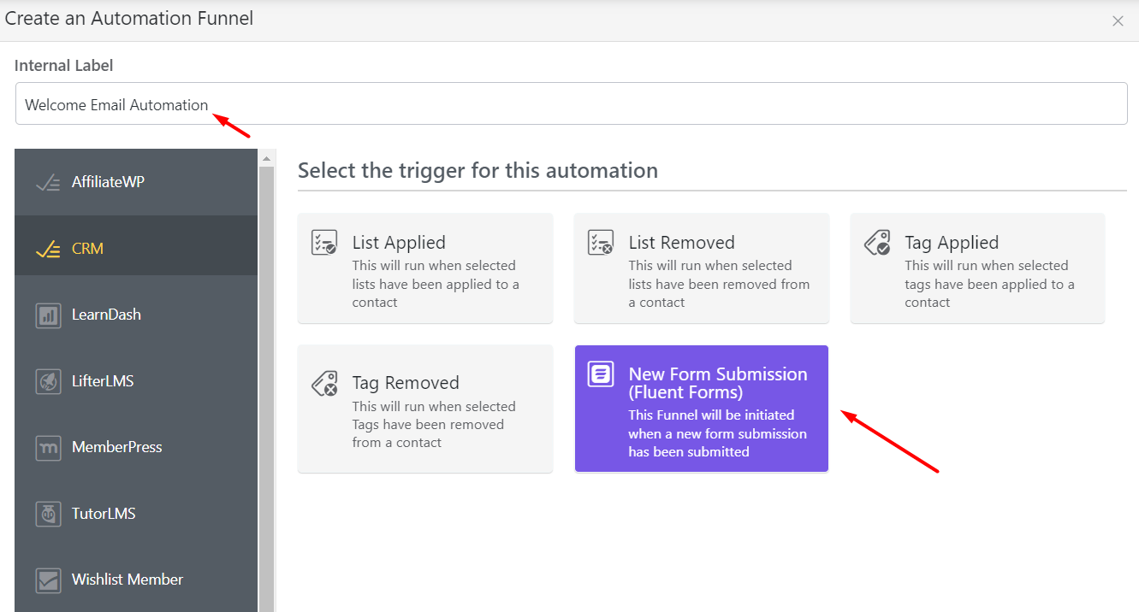Close the Create an Automation Funnel dialog
This screenshot has width=1139, height=612.
[x=1118, y=21]
